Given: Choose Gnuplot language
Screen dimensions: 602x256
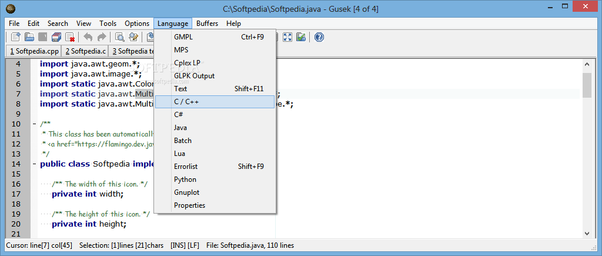Looking at the screenshot, I should 215,192.
